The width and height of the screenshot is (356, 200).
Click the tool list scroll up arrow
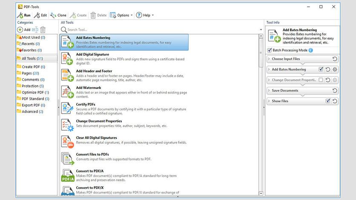point(261,36)
